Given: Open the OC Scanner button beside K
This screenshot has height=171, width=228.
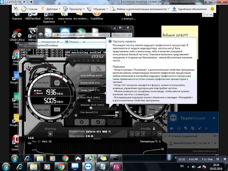Looking at the screenshot, I should [98, 68].
